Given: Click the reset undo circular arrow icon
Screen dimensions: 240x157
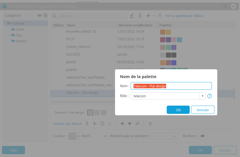Looking at the screenshot, I should 150,123.
